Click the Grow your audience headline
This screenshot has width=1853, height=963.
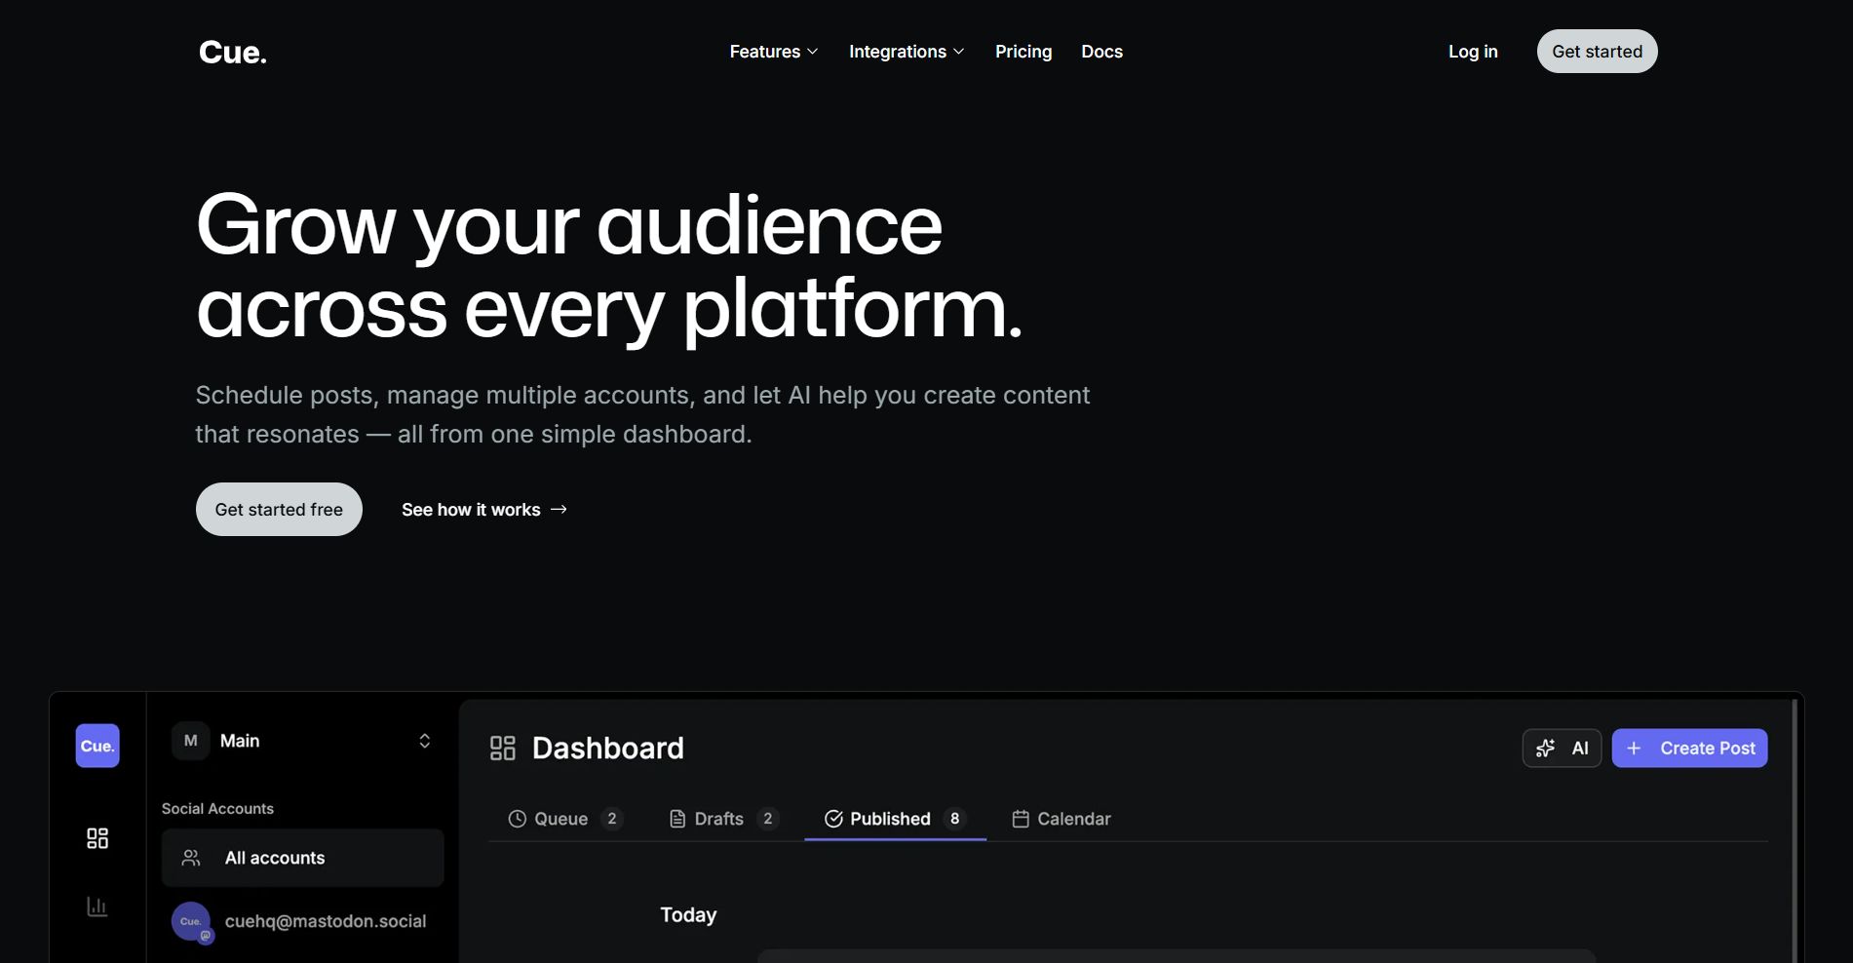coord(609,266)
